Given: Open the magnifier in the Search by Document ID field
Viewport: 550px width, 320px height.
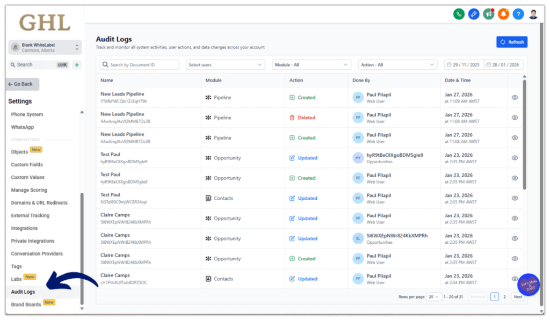Looking at the screenshot, I should click(x=105, y=64).
